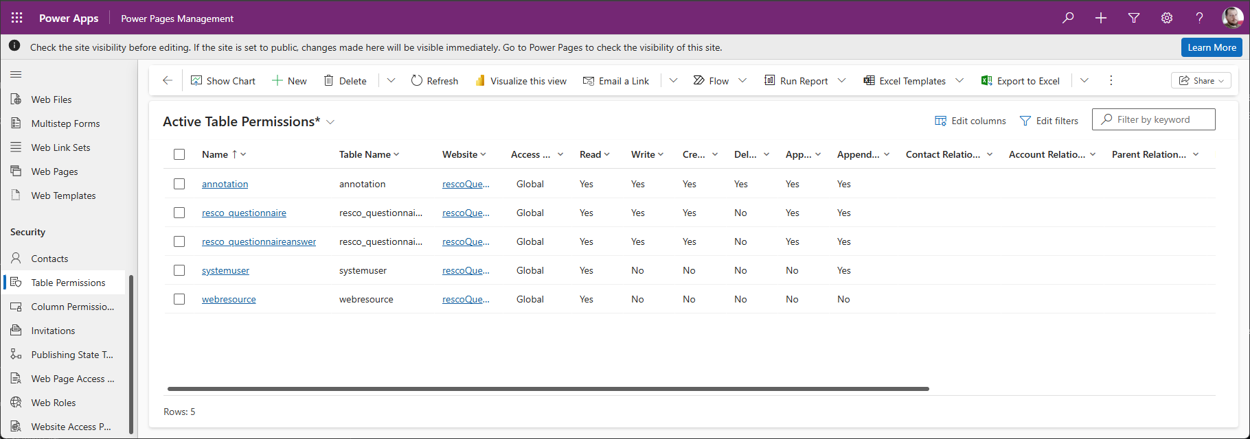Open dropdown arrow next to Email a Link
The width and height of the screenshot is (1250, 439).
point(673,81)
